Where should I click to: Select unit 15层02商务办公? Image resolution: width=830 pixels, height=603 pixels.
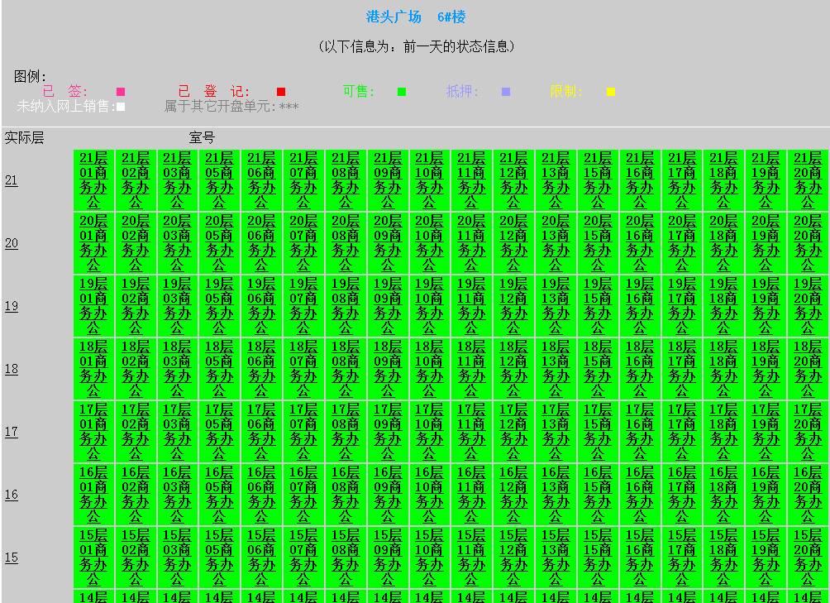click(x=135, y=558)
